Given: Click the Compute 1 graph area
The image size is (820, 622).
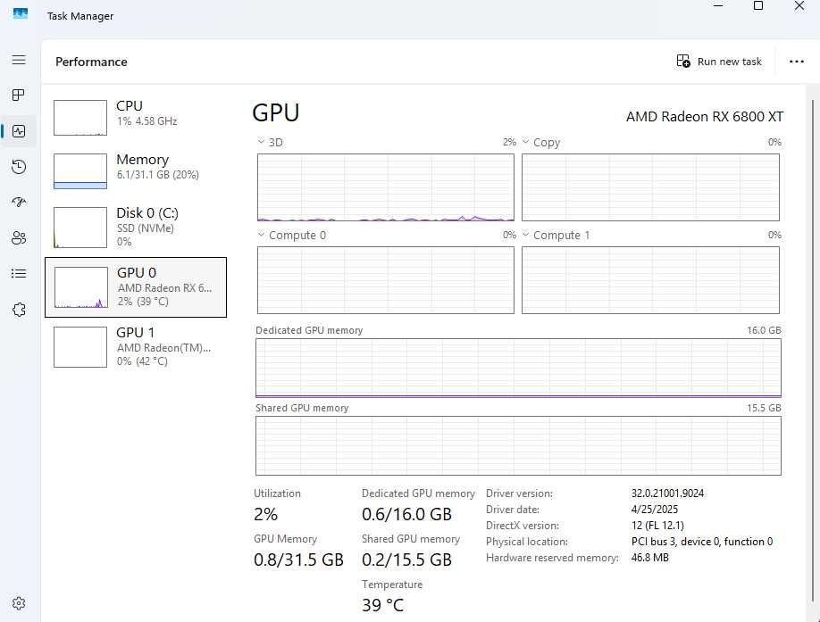Looking at the screenshot, I should tap(650, 280).
